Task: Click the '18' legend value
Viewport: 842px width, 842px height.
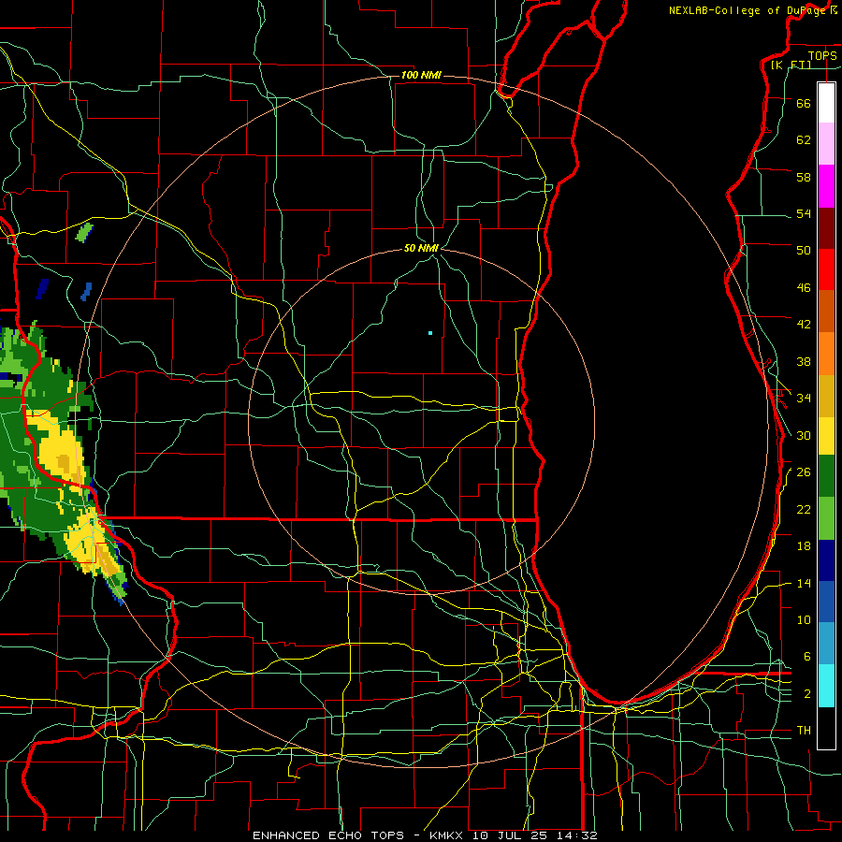Action: pyautogui.click(x=804, y=546)
